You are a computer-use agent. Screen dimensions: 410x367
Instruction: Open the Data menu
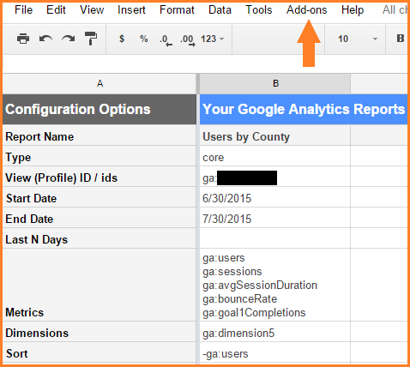220,10
